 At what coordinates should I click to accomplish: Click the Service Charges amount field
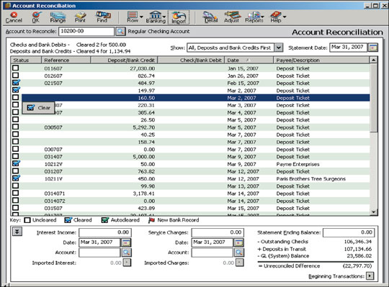(218, 232)
